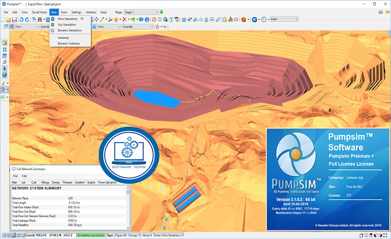Click the Simulation successful status indicator
This screenshot has width=391, height=239.
[x=91, y=235]
